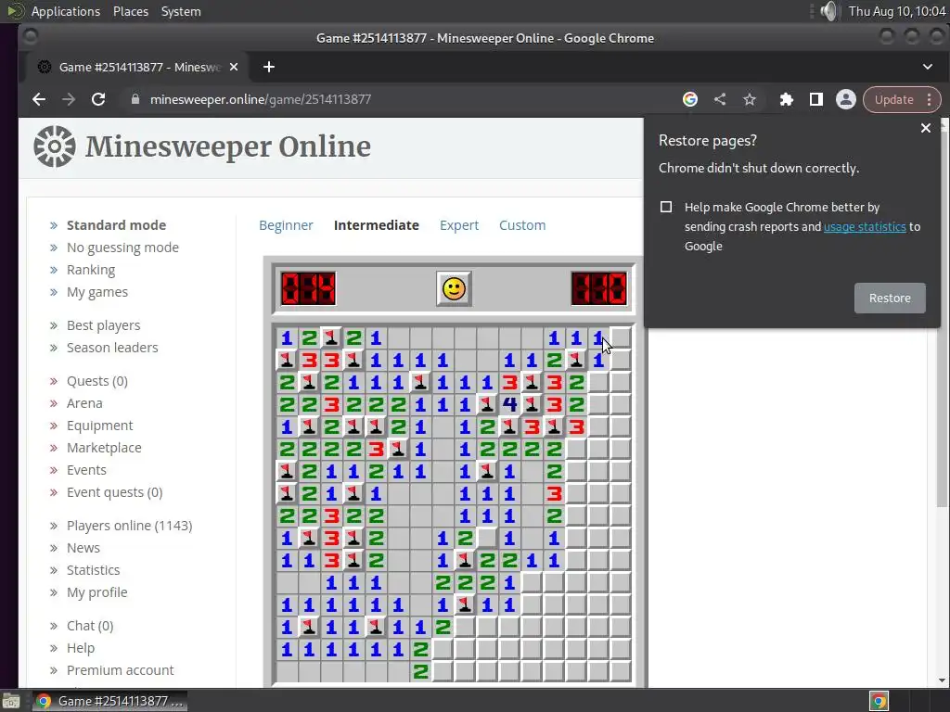Select Chrome window in taskbar
Viewport: 950px width, 712px height.
(x=109, y=701)
